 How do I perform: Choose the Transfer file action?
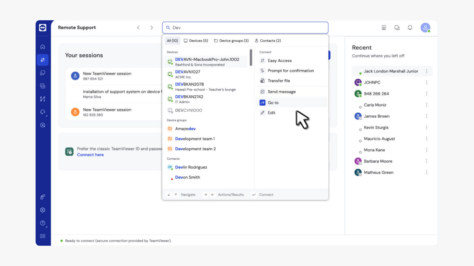(291, 81)
